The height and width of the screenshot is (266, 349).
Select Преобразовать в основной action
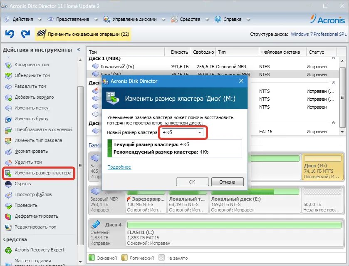(43, 129)
